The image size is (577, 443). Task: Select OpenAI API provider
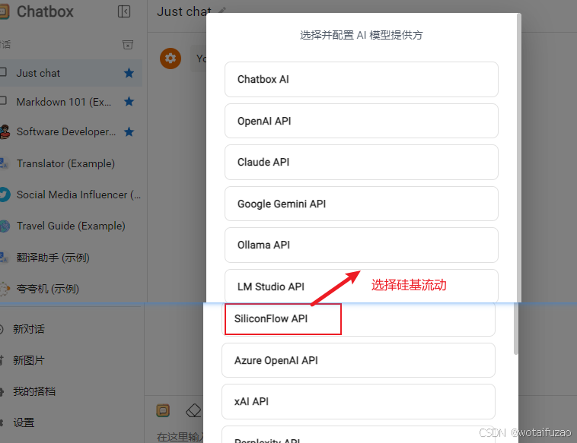click(x=362, y=121)
